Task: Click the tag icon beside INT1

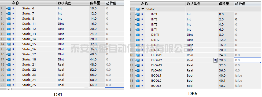Action: 138,15
